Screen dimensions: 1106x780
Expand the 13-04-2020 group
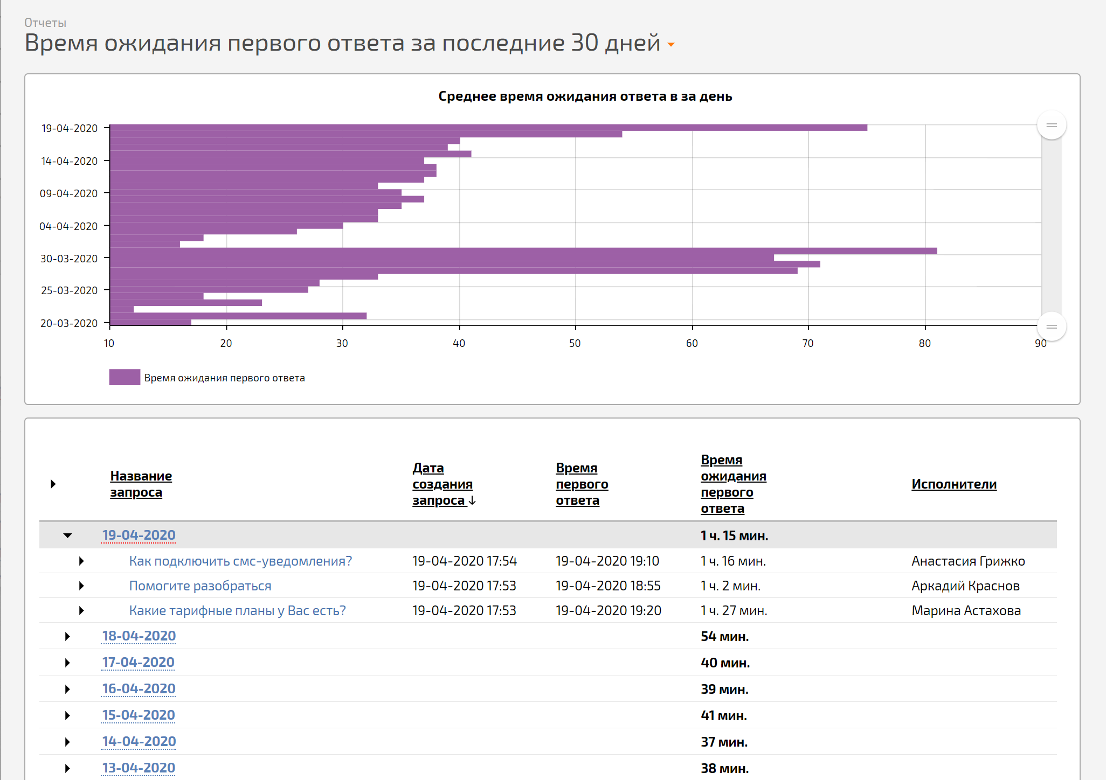tap(67, 768)
